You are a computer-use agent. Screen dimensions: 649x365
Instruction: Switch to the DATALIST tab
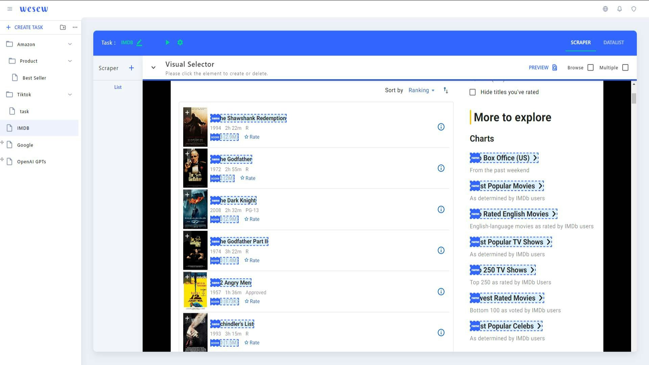(x=614, y=43)
